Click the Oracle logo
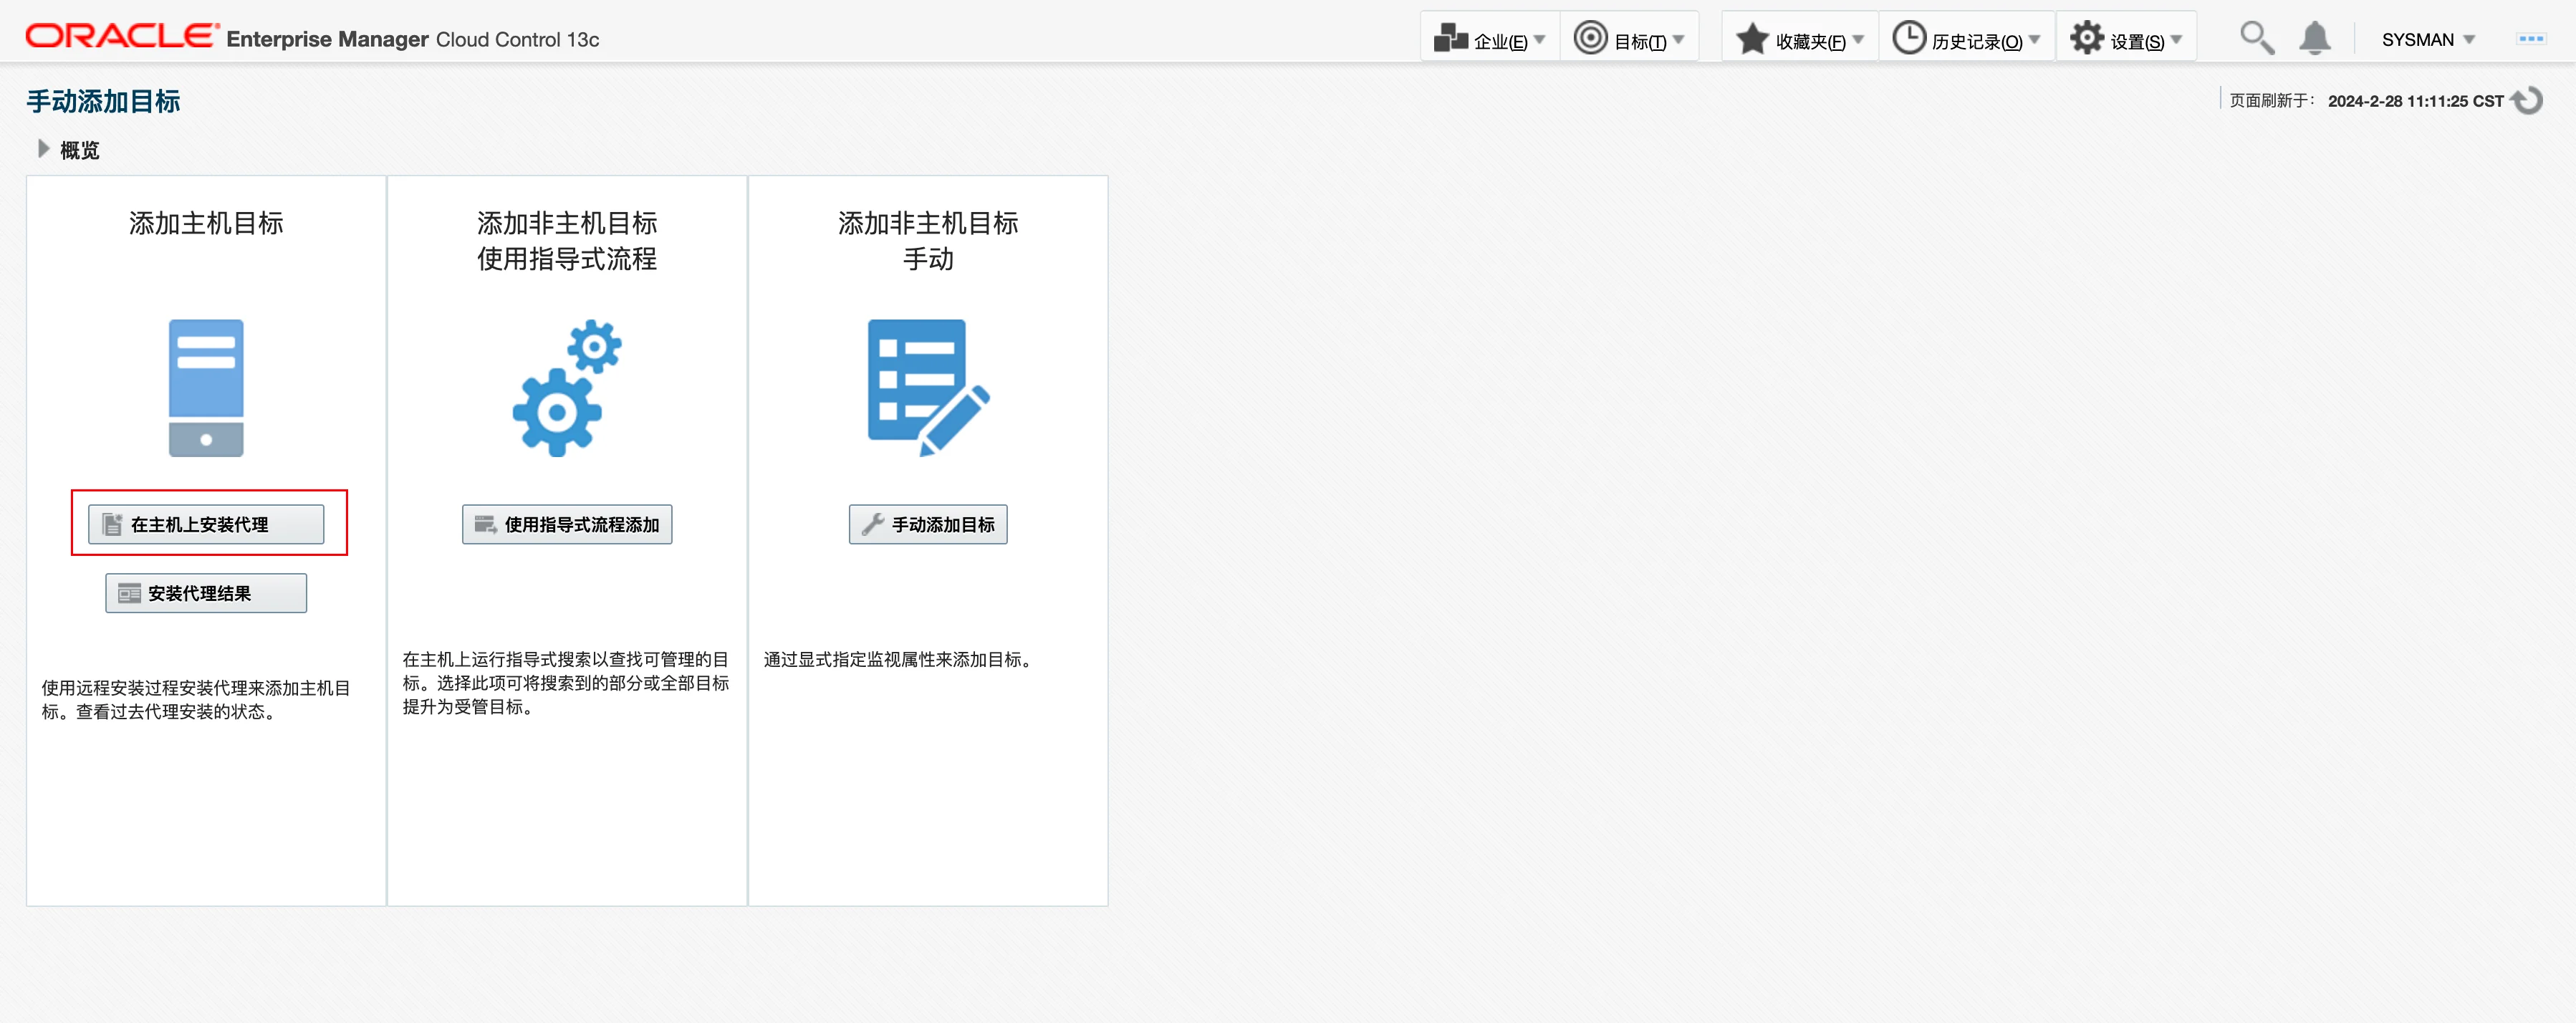 pyautogui.click(x=122, y=36)
